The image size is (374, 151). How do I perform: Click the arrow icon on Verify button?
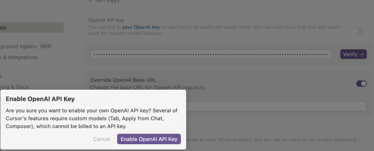click(x=362, y=54)
